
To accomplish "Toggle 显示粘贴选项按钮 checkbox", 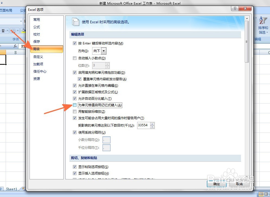I will 75,167.
